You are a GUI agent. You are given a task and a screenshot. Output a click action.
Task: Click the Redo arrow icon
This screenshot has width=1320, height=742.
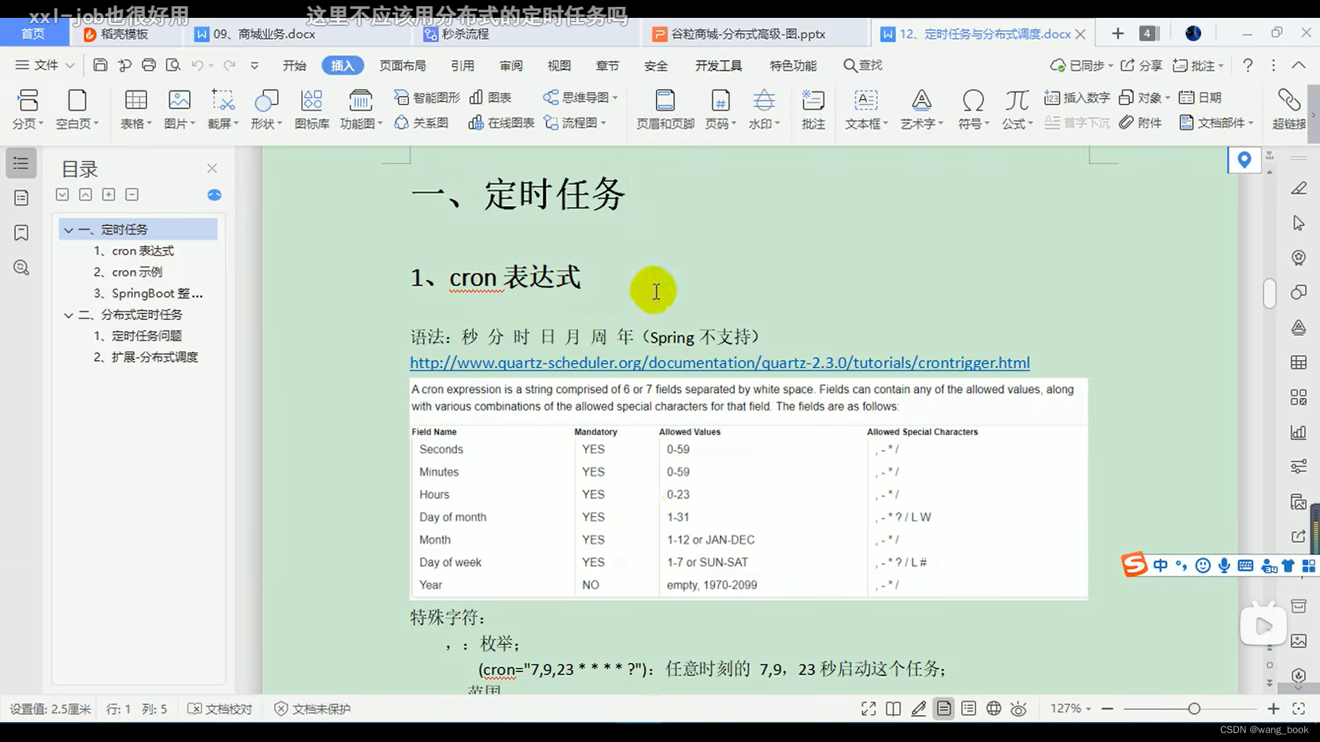230,65
